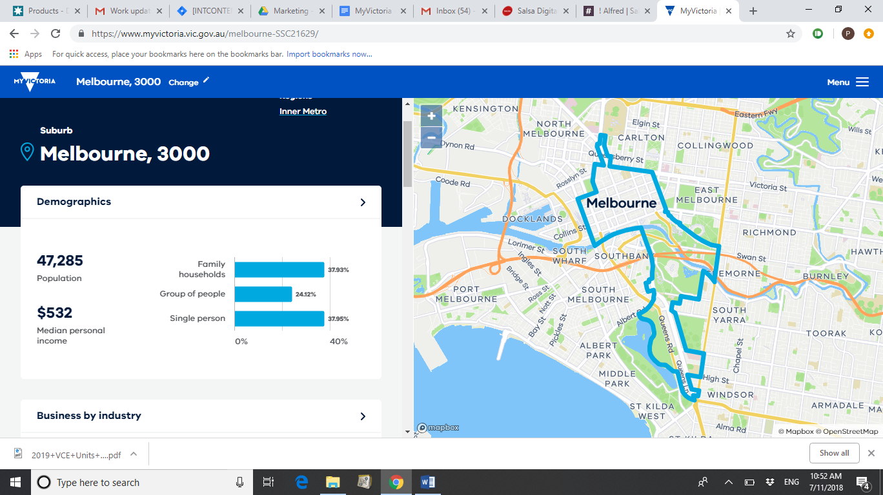
Task: Click the ENG language indicator in tray
Action: [x=791, y=482]
